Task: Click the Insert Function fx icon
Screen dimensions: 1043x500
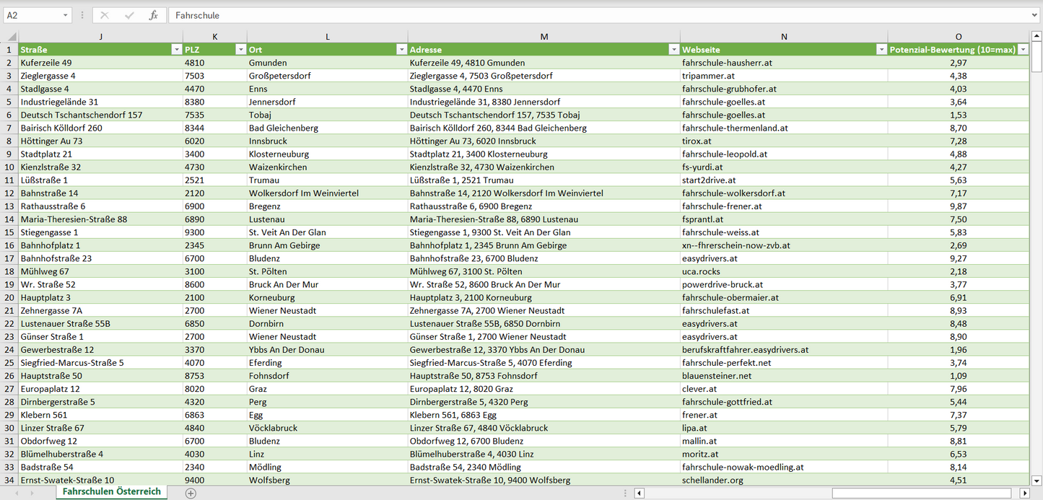Action: coord(153,15)
